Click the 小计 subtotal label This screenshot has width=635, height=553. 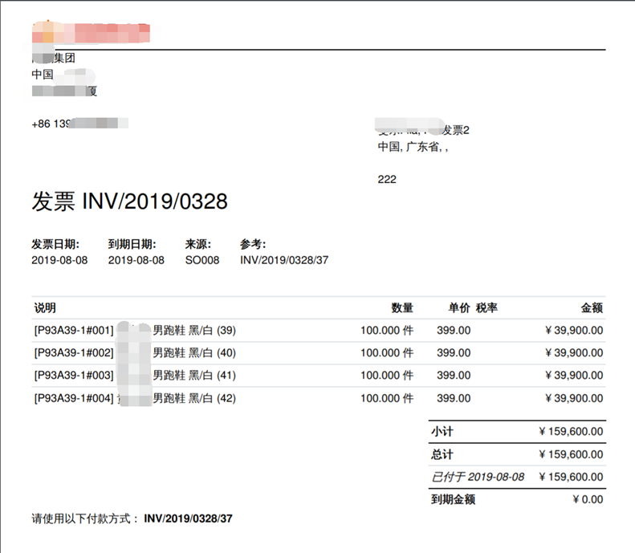click(x=442, y=431)
